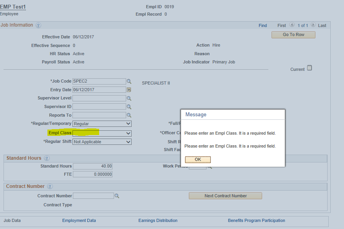The width and height of the screenshot is (344, 229).
Task: Open the Supervisor ID lookup
Action: [x=129, y=106]
